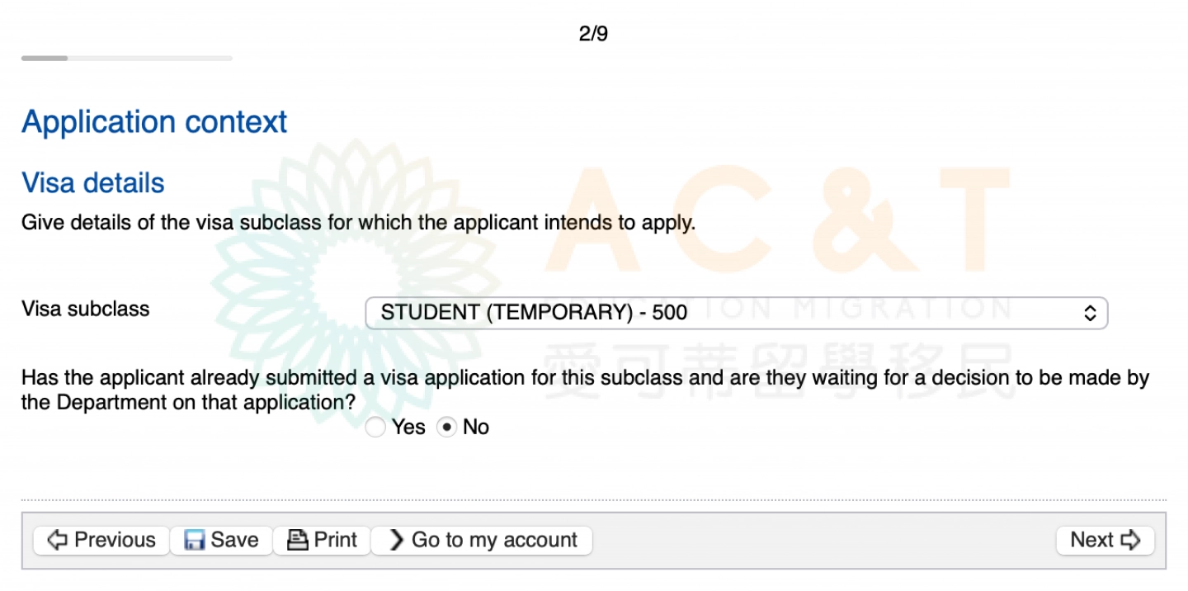The image size is (1188, 591).
Task: Proceed using the Next button label
Action: (x=1092, y=540)
